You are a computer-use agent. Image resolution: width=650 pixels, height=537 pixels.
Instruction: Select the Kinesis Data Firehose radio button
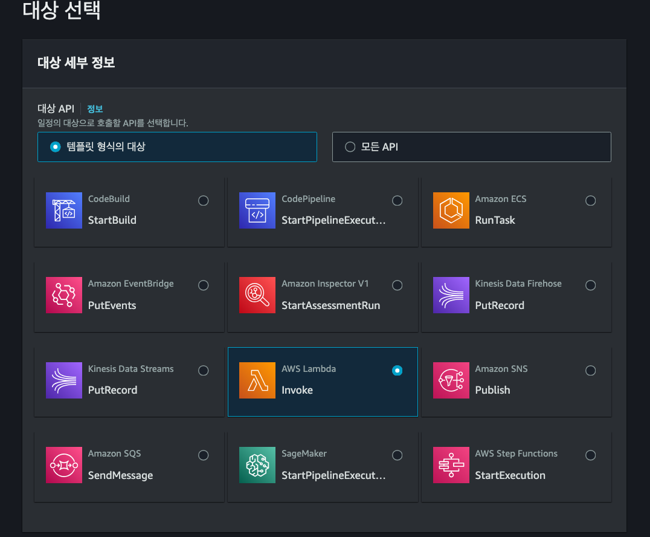590,285
